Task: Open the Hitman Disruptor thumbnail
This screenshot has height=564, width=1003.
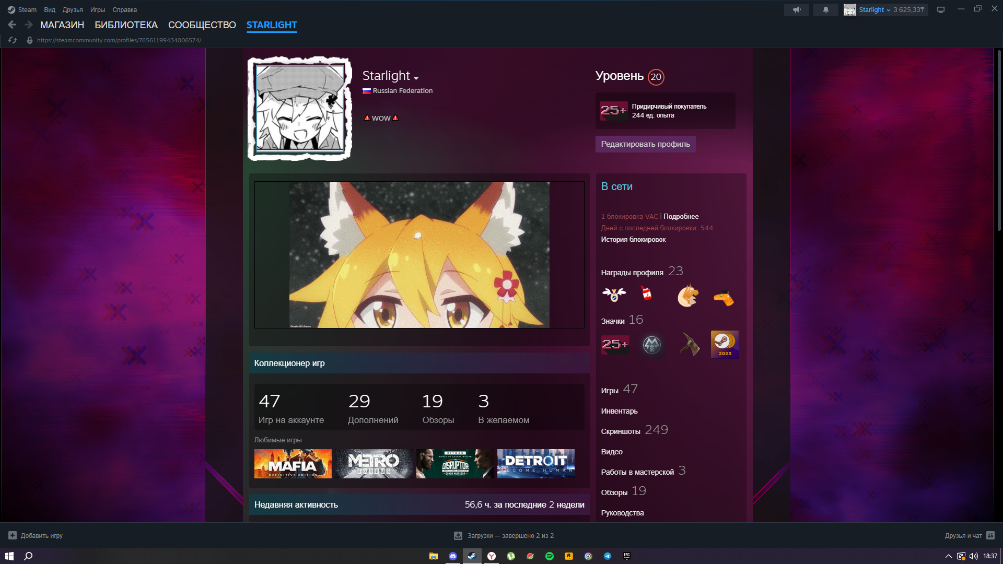Action: pos(455,464)
